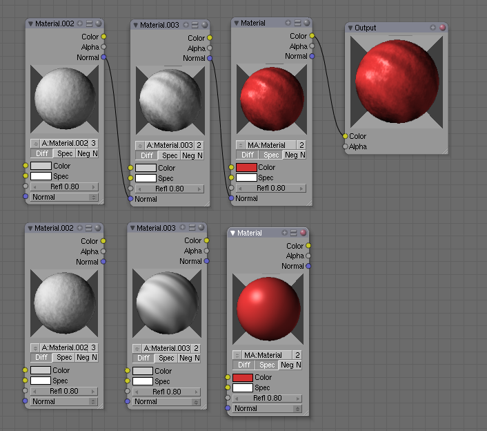Click user count button 2 on top-row Material.003
This screenshot has width=487, height=431.
click(199, 145)
